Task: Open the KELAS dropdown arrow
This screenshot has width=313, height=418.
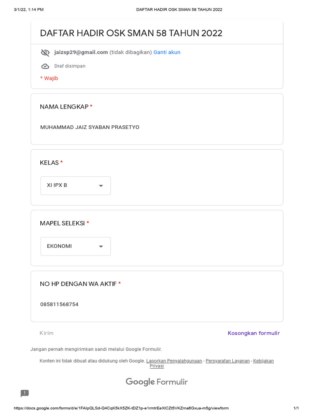Action: pyautogui.click(x=101, y=186)
